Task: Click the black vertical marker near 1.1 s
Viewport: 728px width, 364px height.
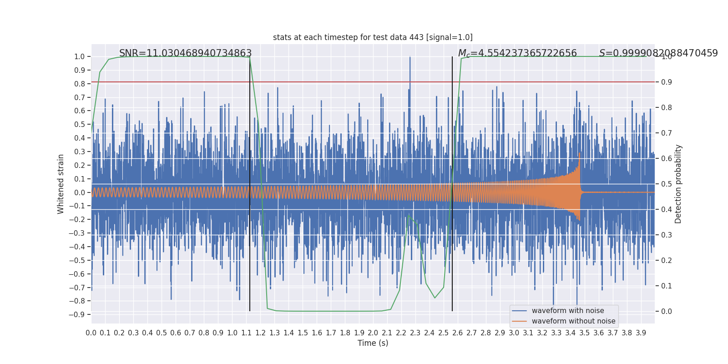Action: (x=250, y=184)
